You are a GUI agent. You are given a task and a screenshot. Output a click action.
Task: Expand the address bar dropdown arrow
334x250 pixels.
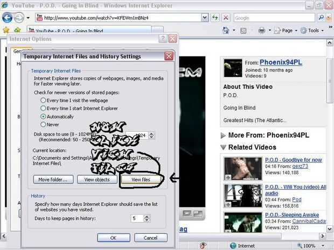tap(205, 18)
